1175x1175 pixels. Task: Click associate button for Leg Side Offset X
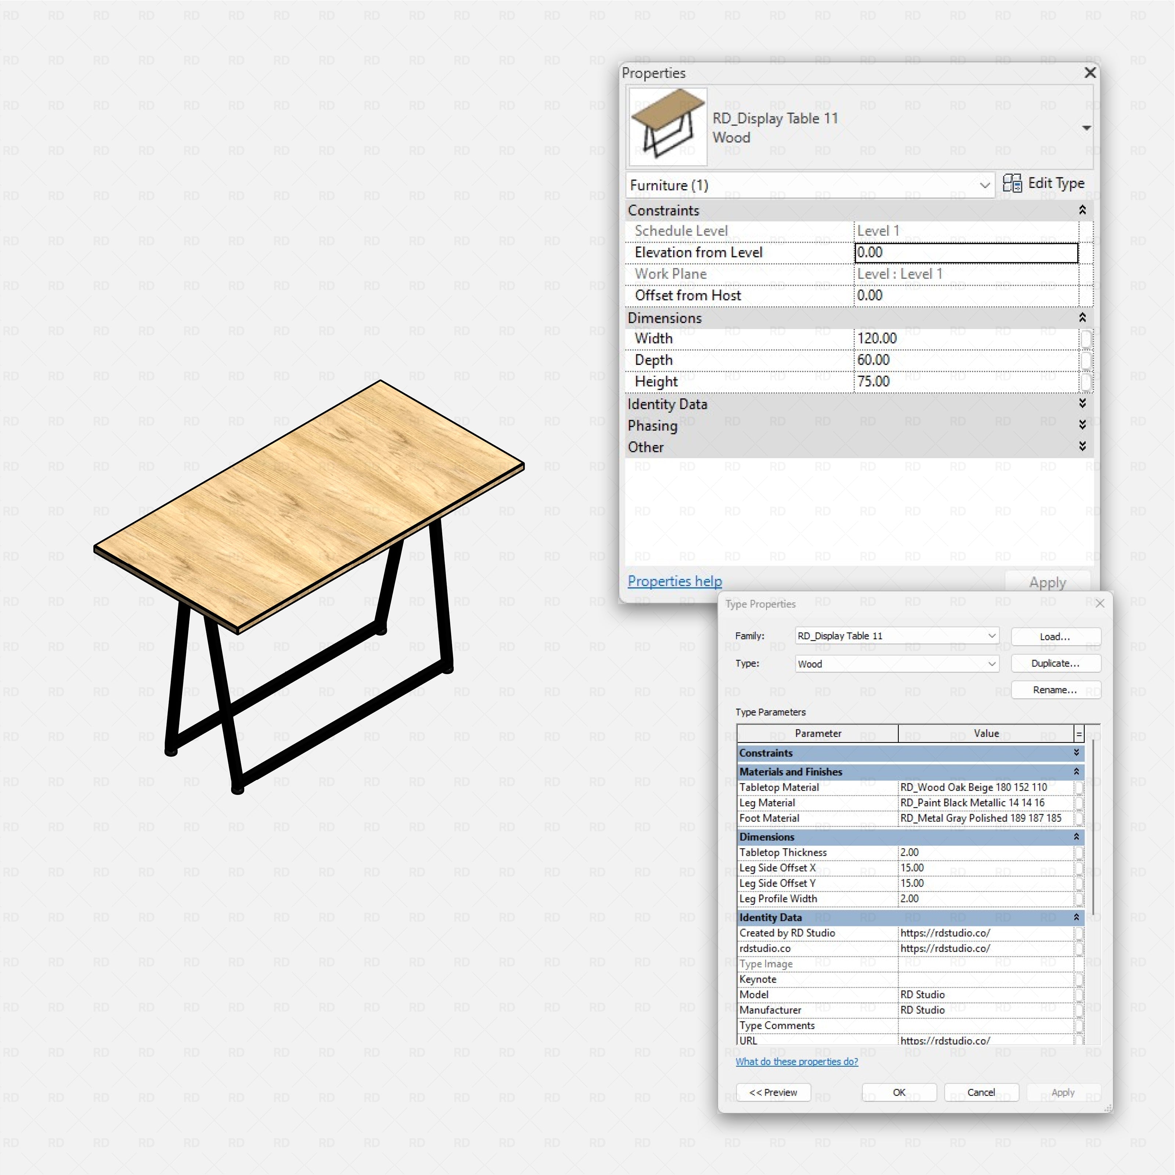[1079, 868]
